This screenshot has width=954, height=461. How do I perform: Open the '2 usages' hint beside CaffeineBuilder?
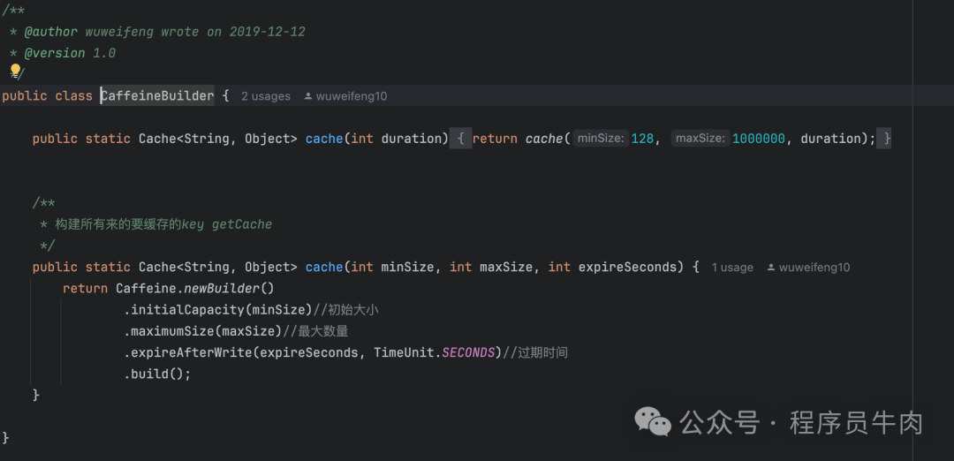[x=266, y=96]
